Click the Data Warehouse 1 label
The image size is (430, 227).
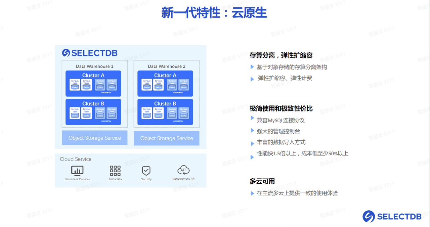coord(95,66)
